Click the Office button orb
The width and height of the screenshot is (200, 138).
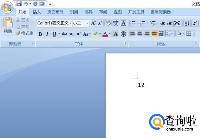(x=7, y=8)
